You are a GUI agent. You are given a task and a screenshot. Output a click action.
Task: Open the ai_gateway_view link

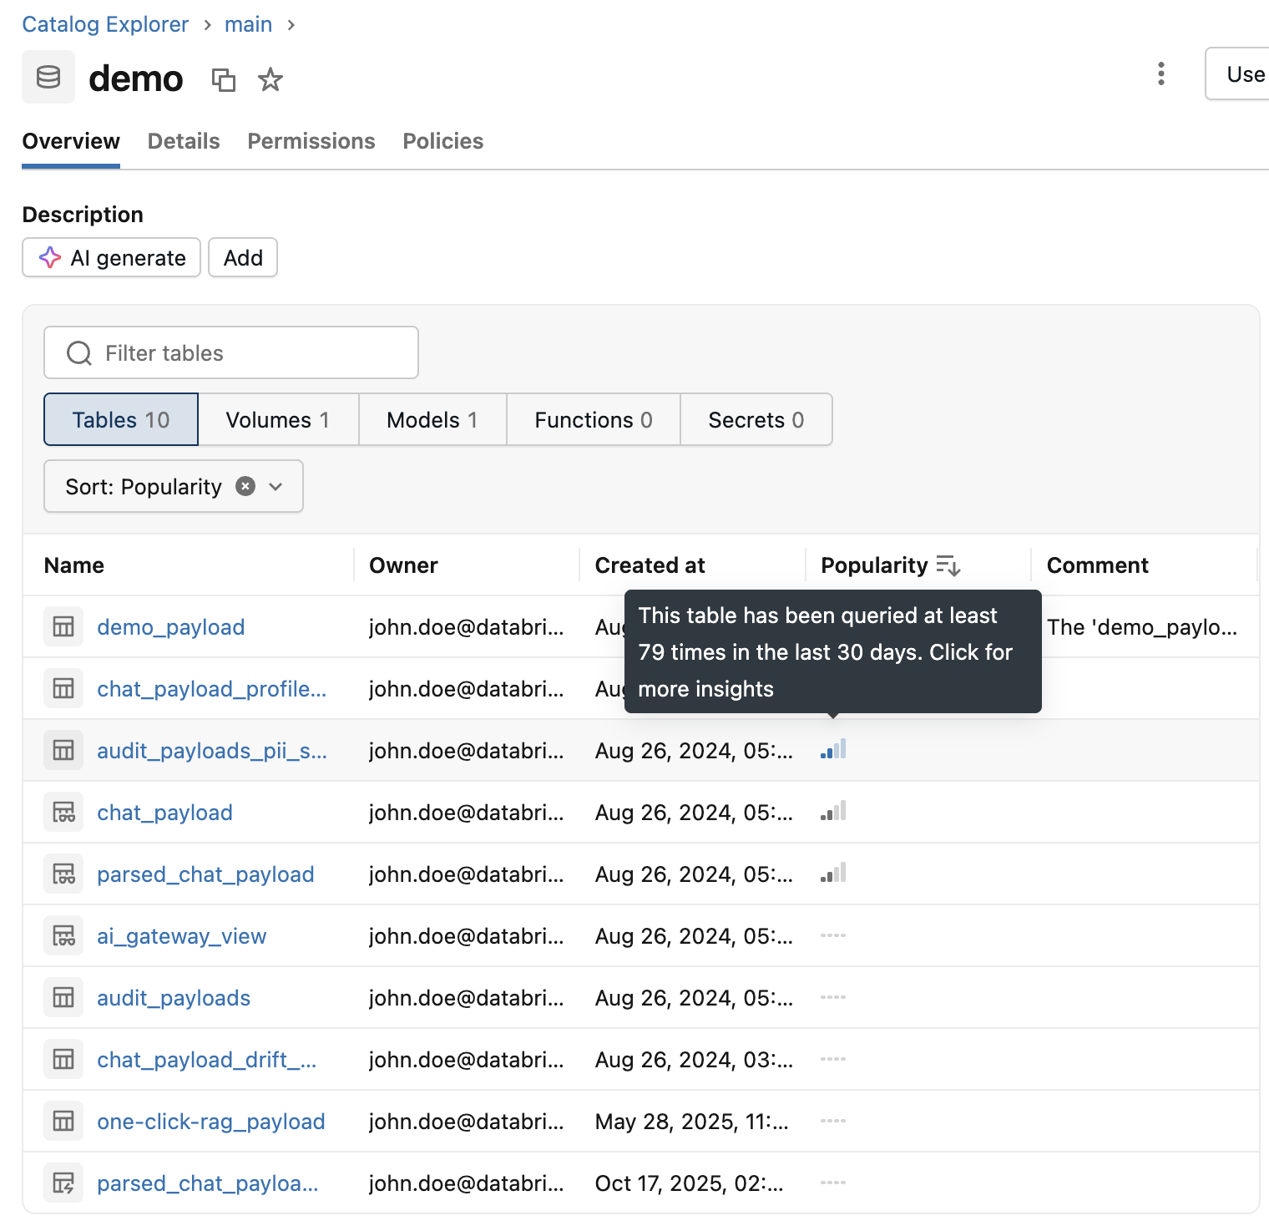click(181, 936)
